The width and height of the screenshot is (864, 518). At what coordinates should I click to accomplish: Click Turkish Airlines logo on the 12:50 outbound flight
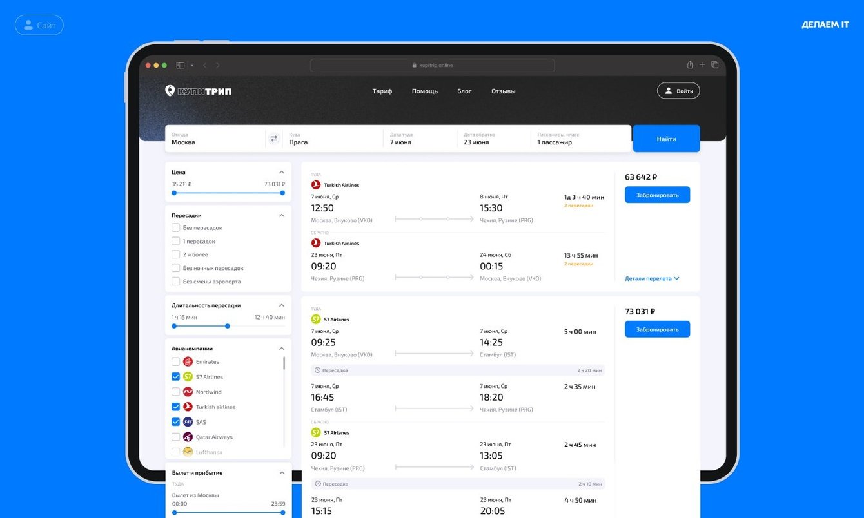point(316,185)
